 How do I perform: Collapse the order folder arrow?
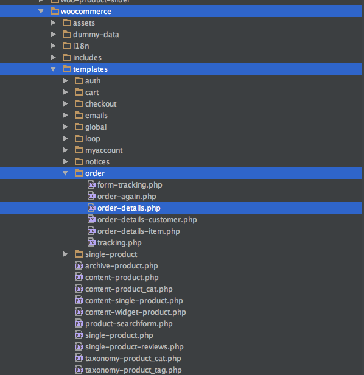pos(65,173)
